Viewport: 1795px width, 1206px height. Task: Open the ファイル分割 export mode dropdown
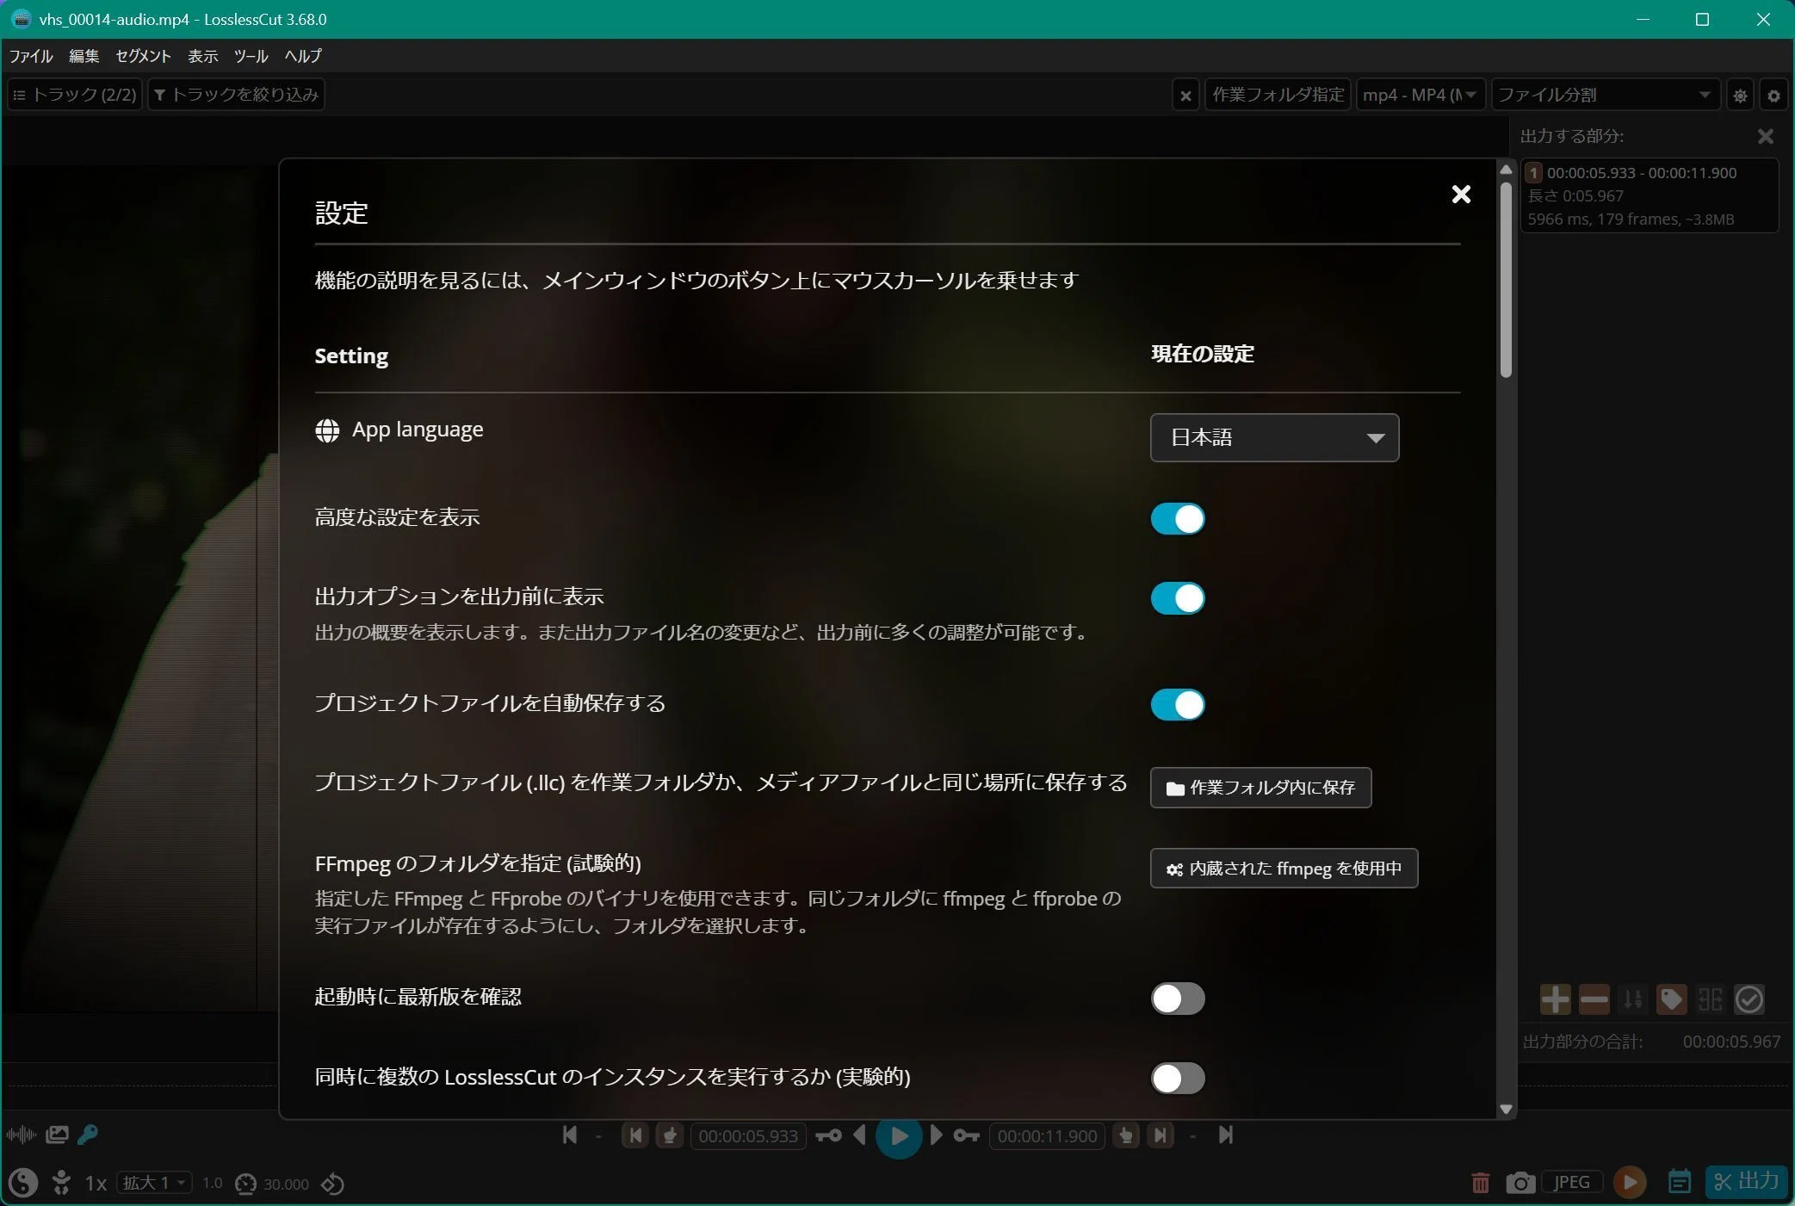pos(1606,95)
